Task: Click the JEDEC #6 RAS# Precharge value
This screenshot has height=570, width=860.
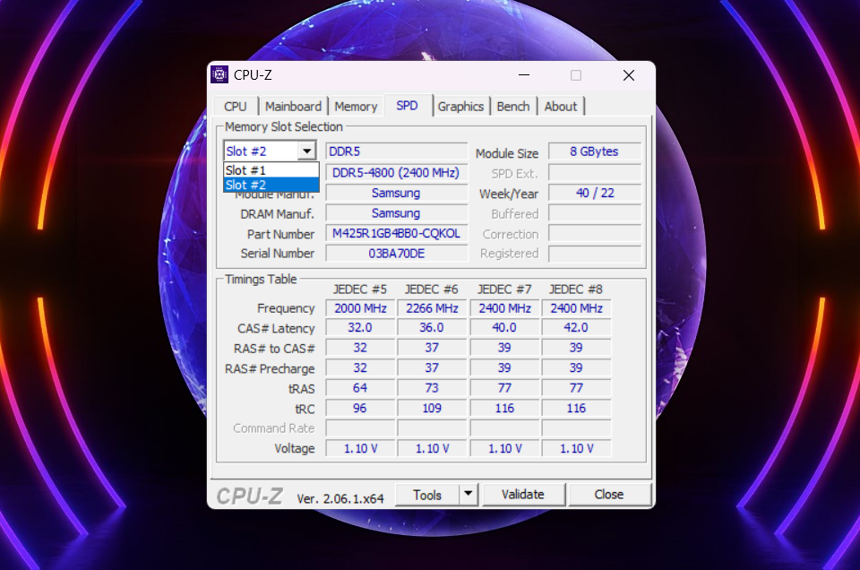Action: [x=432, y=368]
